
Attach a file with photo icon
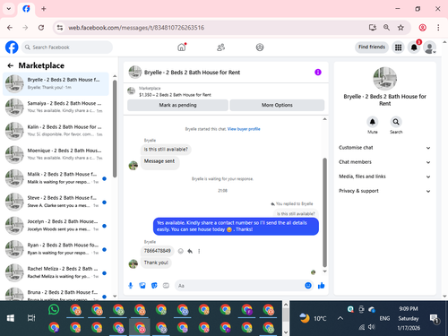tap(142, 286)
